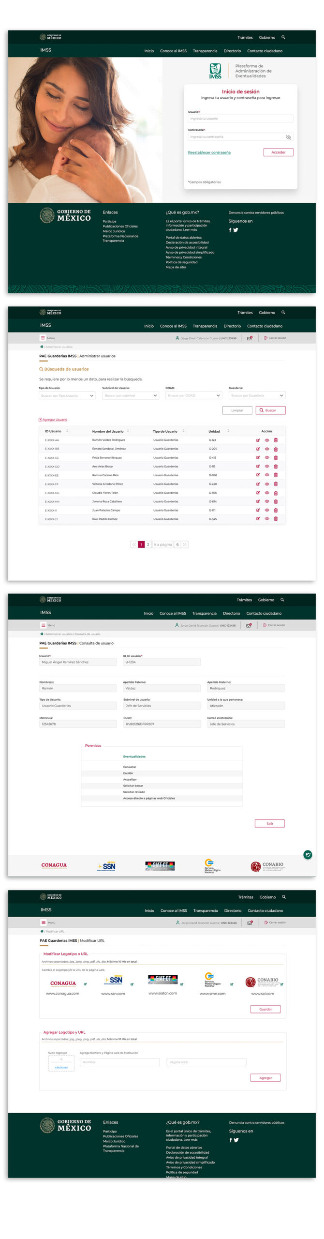Click Reestablecer contraseña link

tap(209, 152)
